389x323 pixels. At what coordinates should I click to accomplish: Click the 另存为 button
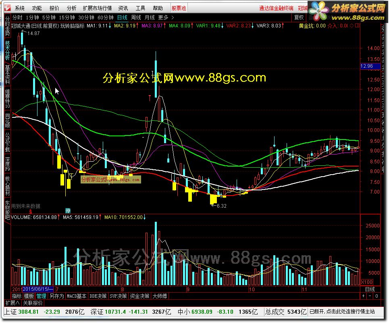click(x=56, y=296)
